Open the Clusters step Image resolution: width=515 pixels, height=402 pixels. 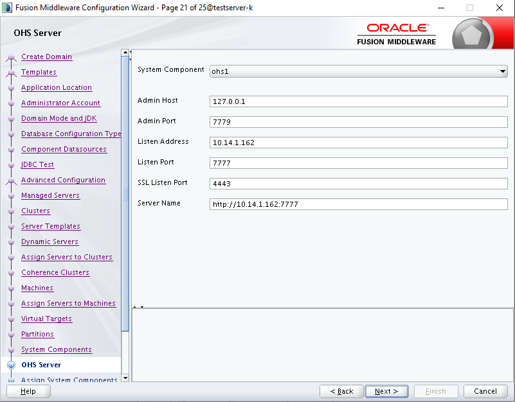[35, 211]
